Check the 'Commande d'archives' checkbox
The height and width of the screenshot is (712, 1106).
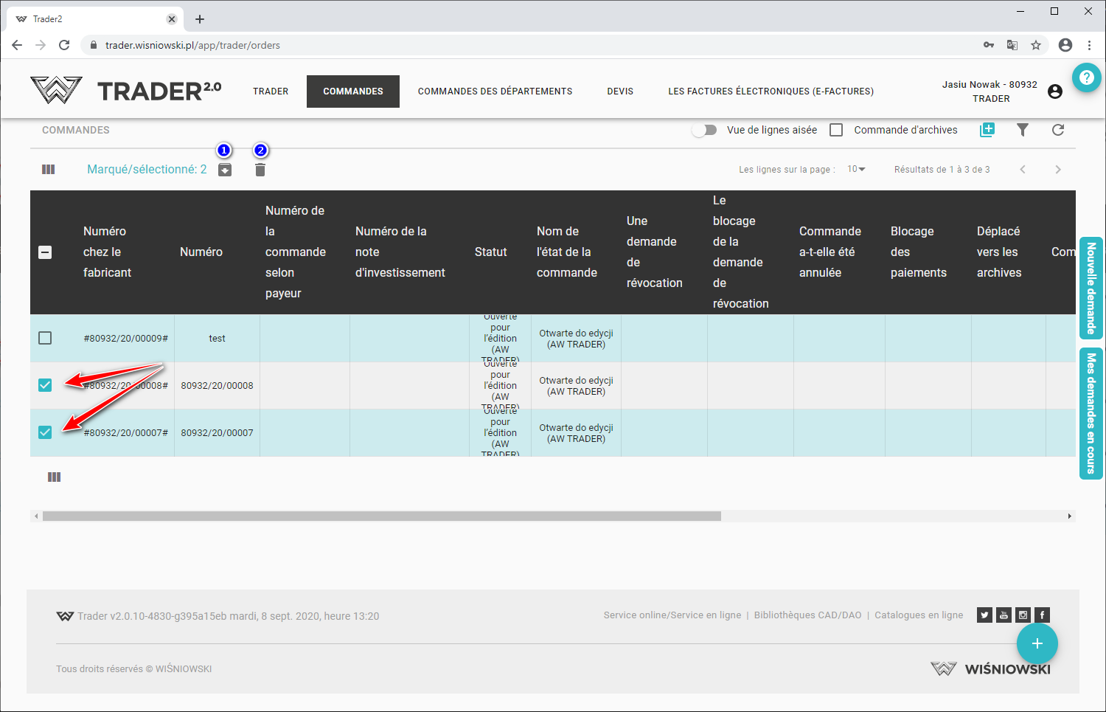coord(836,130)
